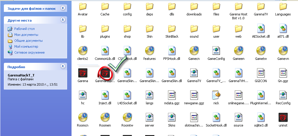Select the GameConfig XML file
Viewport: 298px width, 136px height.
(216, 51)
